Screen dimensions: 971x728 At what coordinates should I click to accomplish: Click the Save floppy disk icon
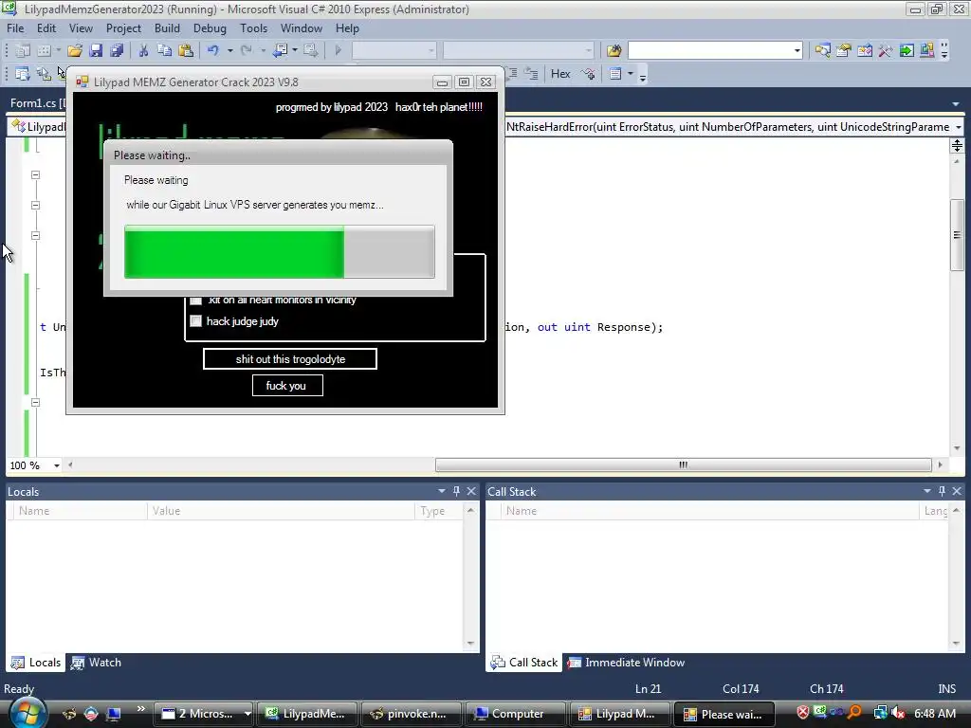(96, 50)
